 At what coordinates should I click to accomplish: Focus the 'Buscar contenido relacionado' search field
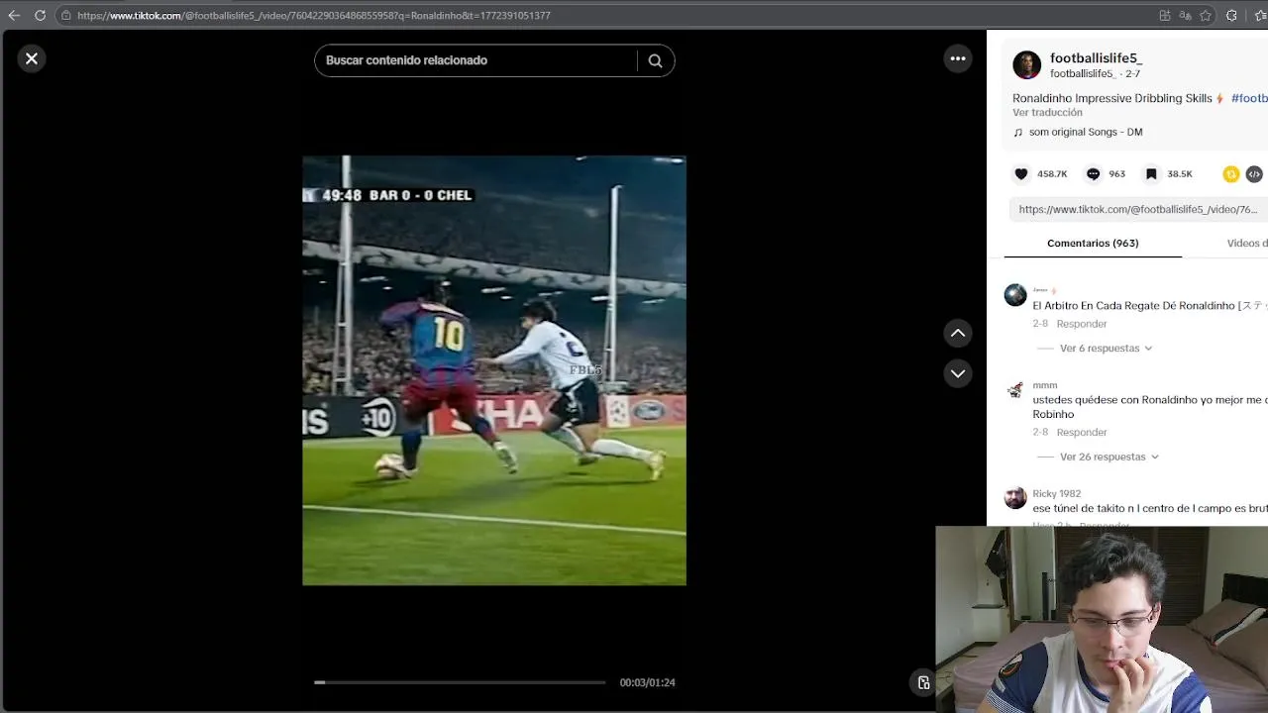(x=478, y=60)
